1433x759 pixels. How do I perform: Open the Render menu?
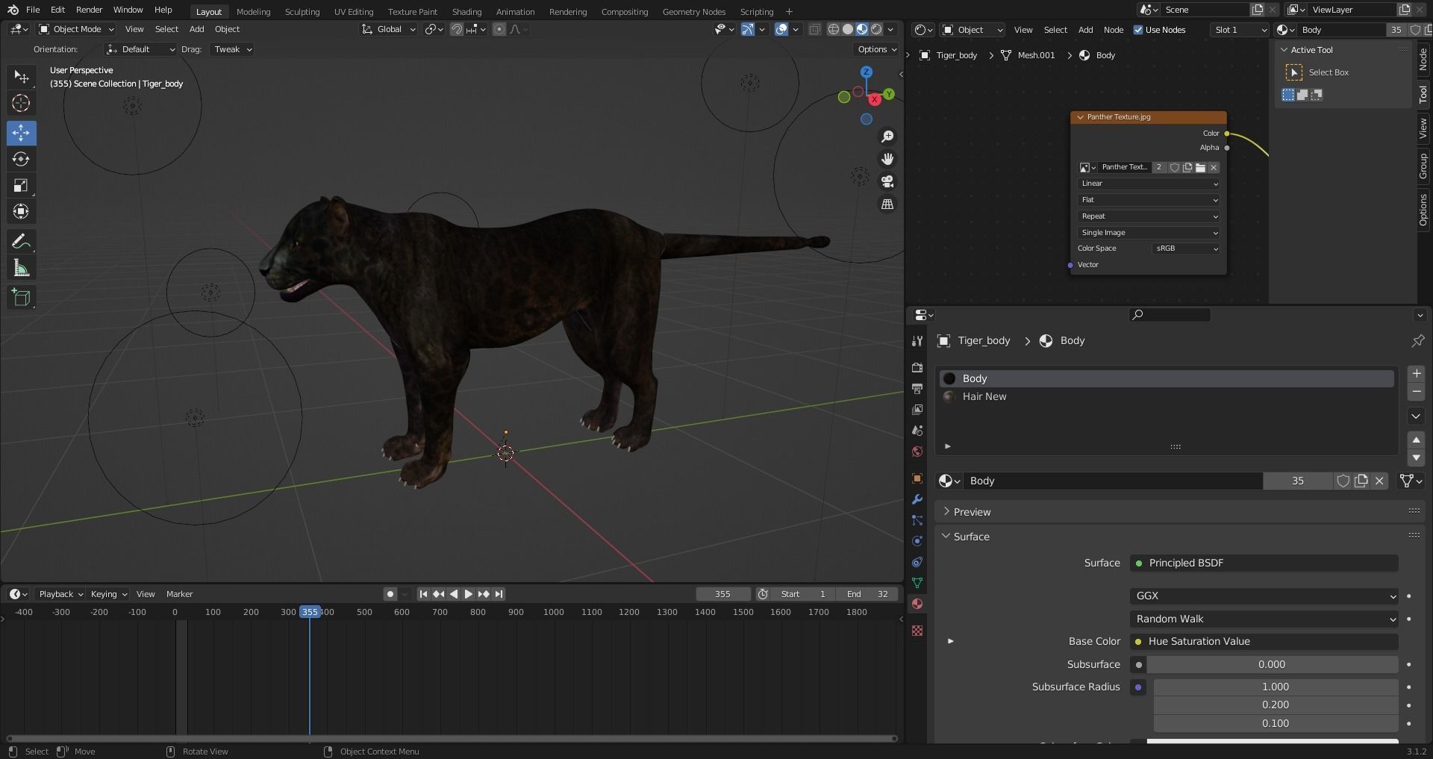(x=89, y=10)
